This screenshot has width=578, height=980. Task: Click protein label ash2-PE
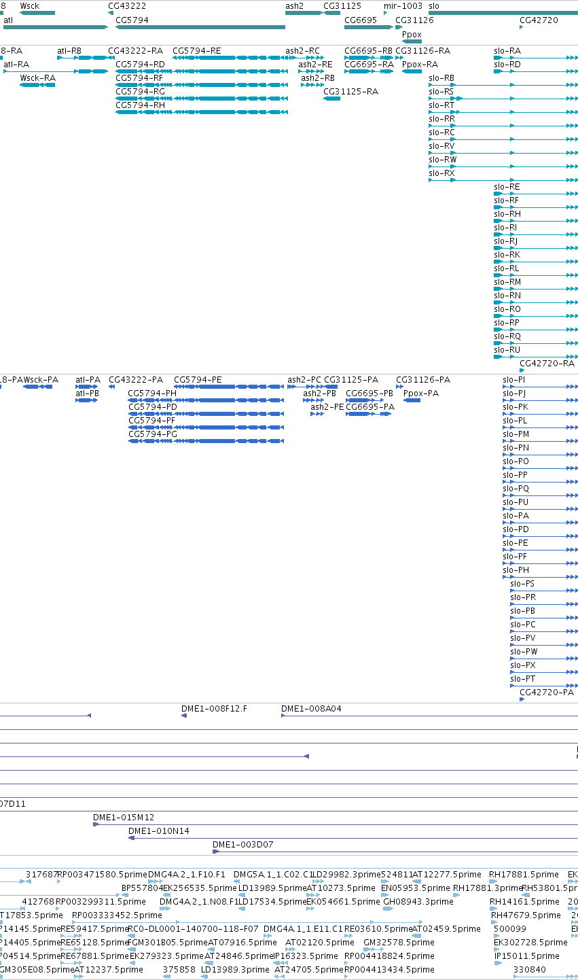(327, 407)
